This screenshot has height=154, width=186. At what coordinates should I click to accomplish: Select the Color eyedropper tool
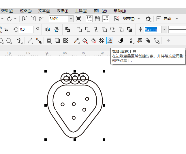(76, 41)
